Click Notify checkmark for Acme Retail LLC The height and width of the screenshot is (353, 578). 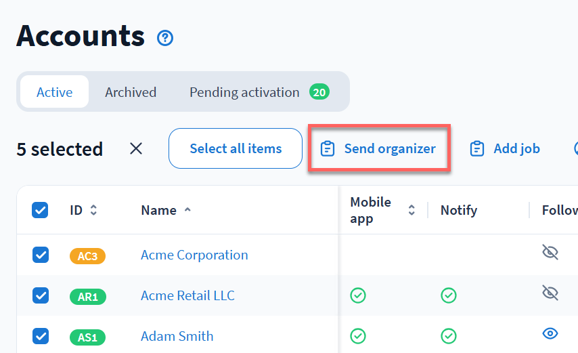point(448,295)
